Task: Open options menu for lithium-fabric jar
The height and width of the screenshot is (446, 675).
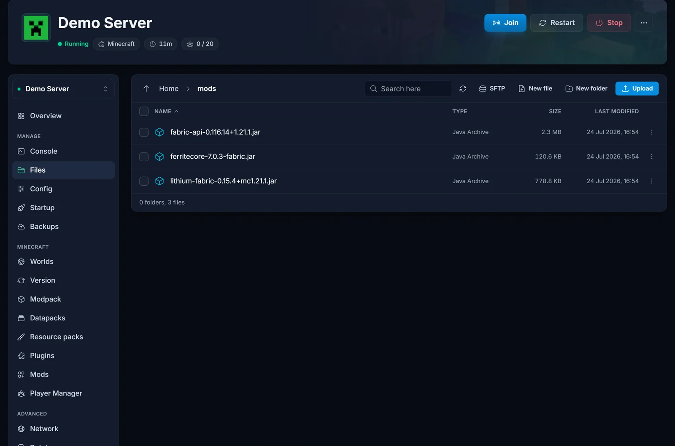Action: click(652, 181)
